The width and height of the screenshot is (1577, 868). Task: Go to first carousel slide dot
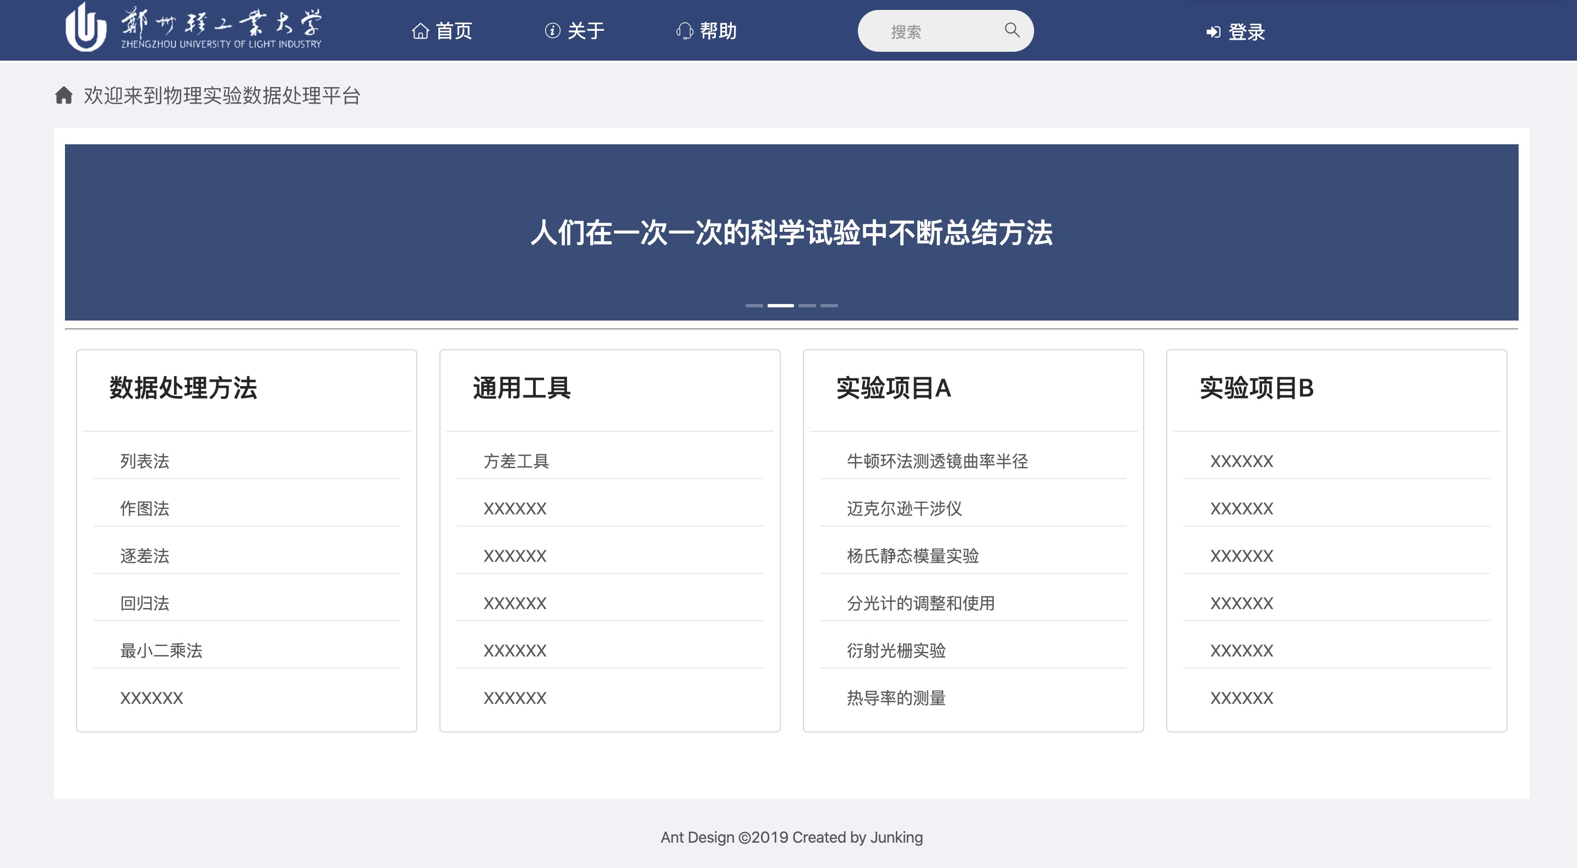click(754, 305)
